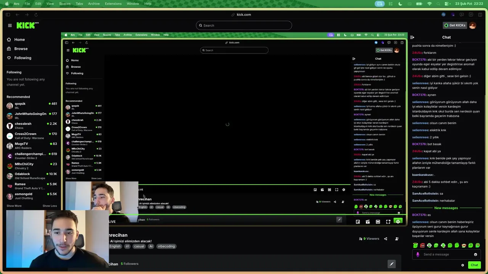Collapse recommended list with Show Less
488x274 pixels.
point(50,206)
